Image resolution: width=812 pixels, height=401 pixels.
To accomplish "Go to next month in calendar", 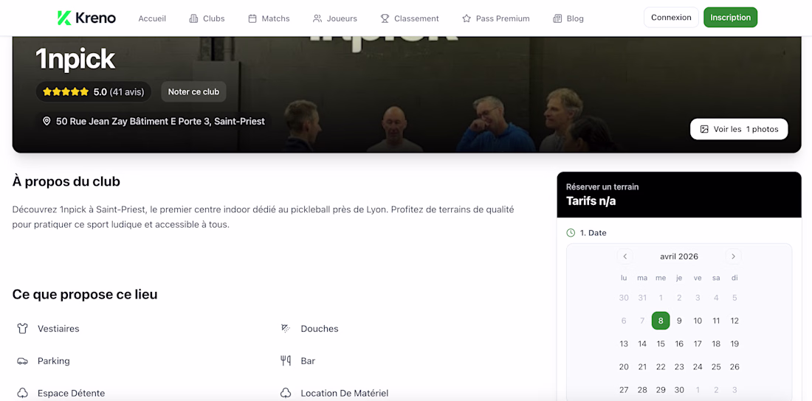I will pyautogui.click(x=733, y=256).
